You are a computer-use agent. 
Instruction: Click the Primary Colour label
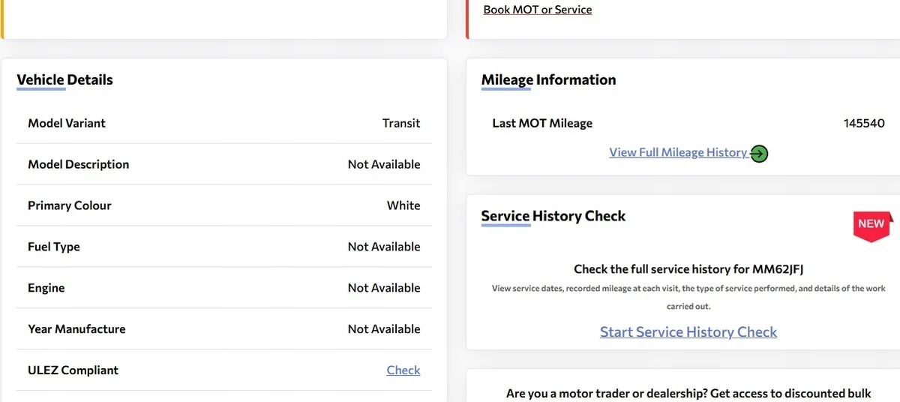(70, 205)
